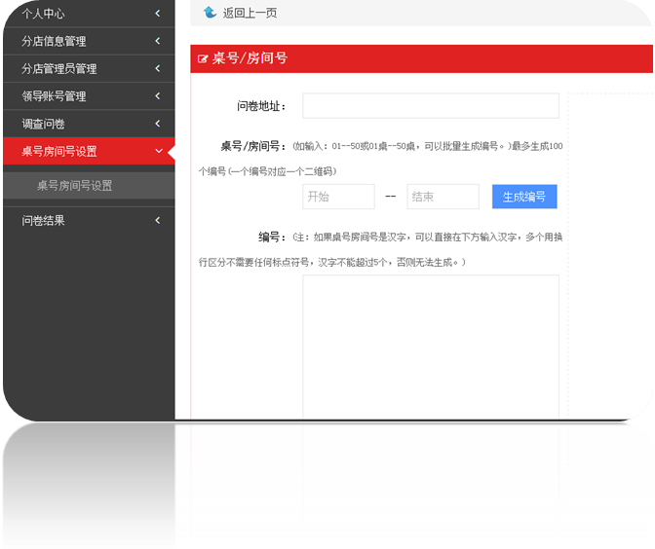Focus the 开始 number field
655x549 pixels.
pos(338,197)
